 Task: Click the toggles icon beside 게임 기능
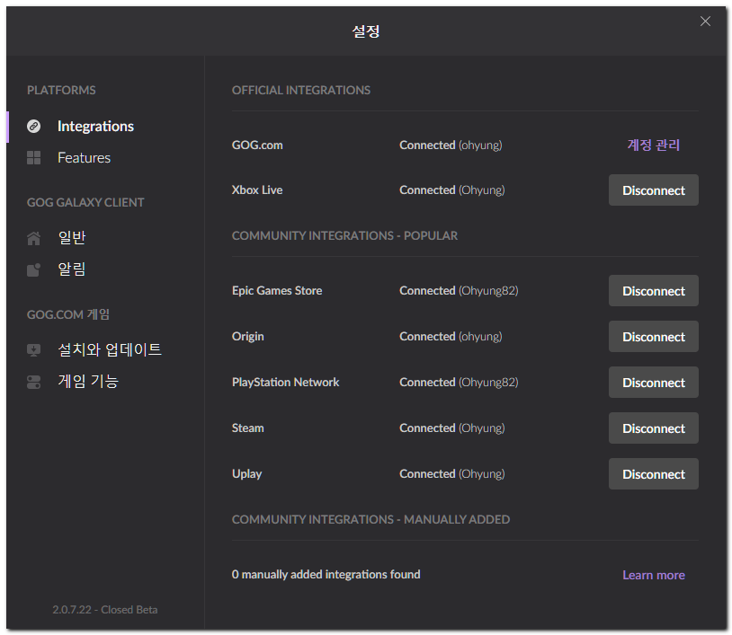point(33,382)
